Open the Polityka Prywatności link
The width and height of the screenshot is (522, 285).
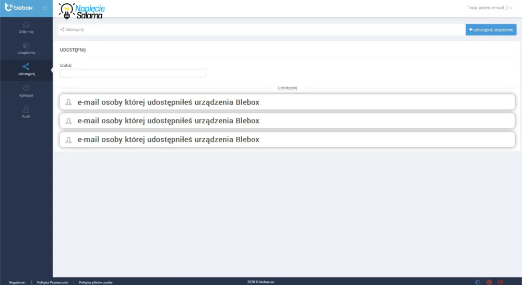pyautogui.click(x=53, y=282)
